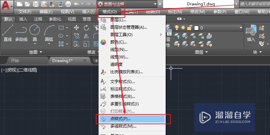This screenshot has height=135, width=270.
Task: Open the Circle tool dropdown arrow
Action: pyautogui.click(x=35, y=44)
